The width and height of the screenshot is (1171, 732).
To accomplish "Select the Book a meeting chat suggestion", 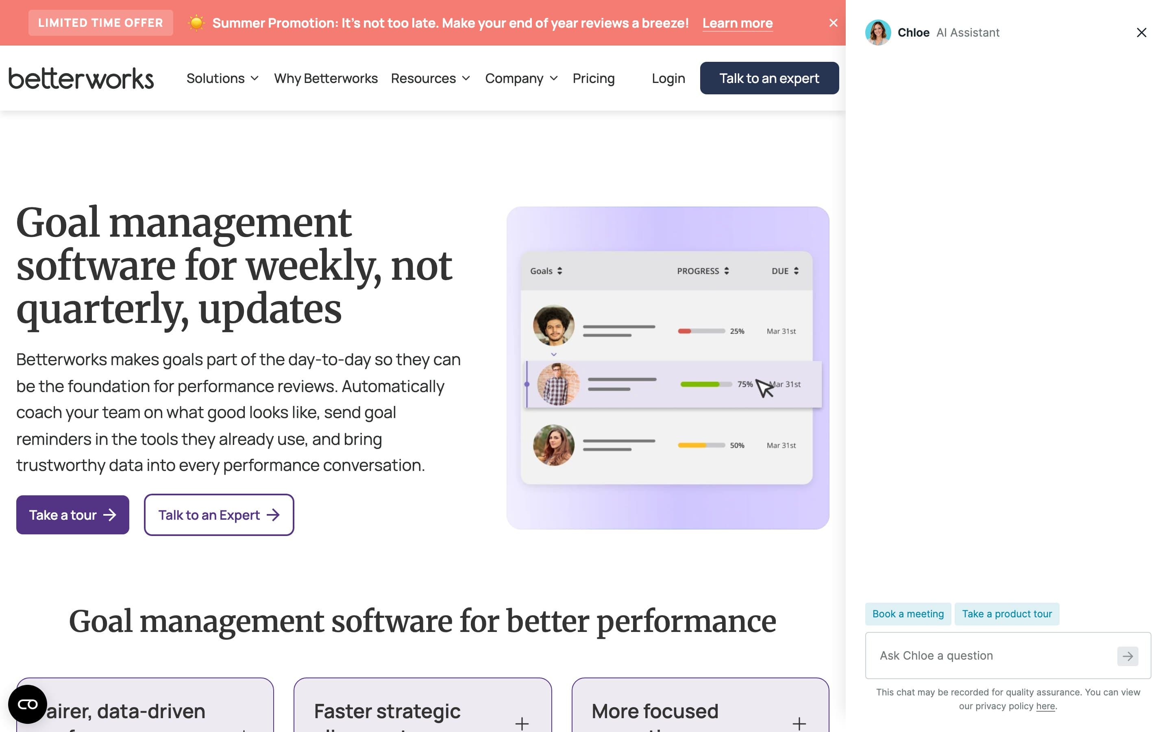I will pos(908,614).
